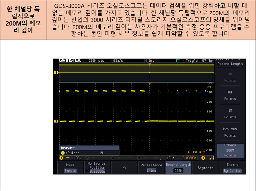The image size is (256, 191).
Task: Choose the 1M Points record length
Action: pyautogui.click(x=230, y=114)
